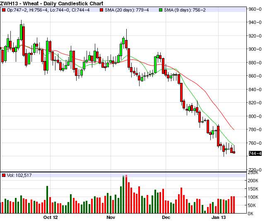Click the red OHLC legend swatch
The image size is (265, 221).
4,10
